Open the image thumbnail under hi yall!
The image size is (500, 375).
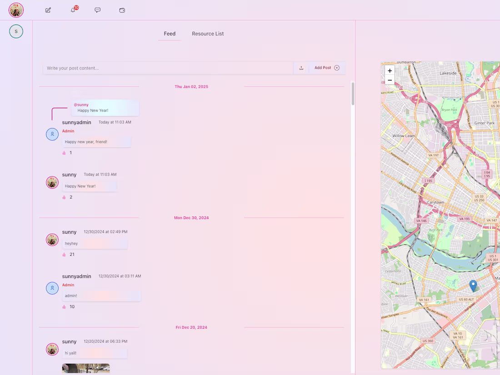click(x=86, y=368)
